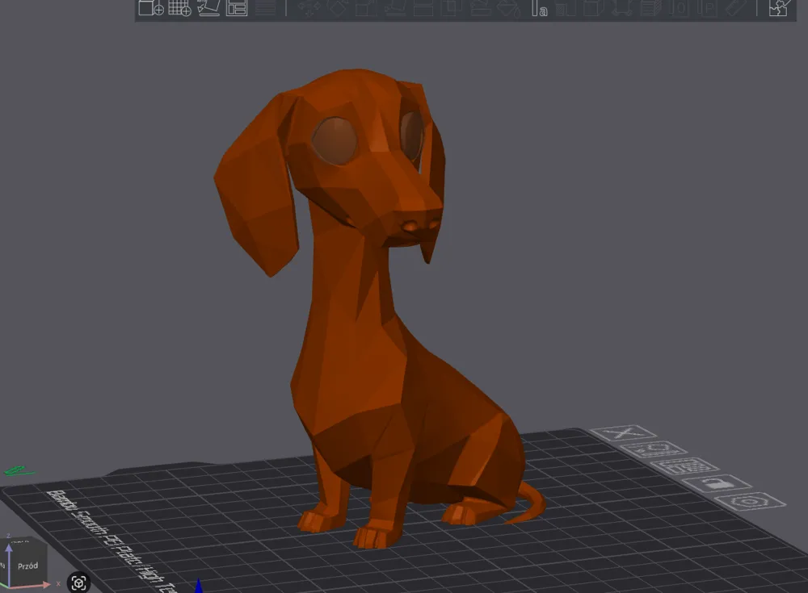Auto-arrange all objects on the bed
The height and width of the screenshot is (593, 808).
[x=236, y=10]
